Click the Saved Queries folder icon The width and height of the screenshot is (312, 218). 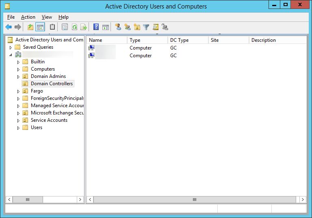point(18,47)
